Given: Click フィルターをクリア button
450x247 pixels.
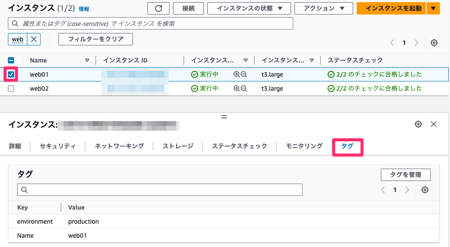Looking at the screenshot, I should 96,39.
